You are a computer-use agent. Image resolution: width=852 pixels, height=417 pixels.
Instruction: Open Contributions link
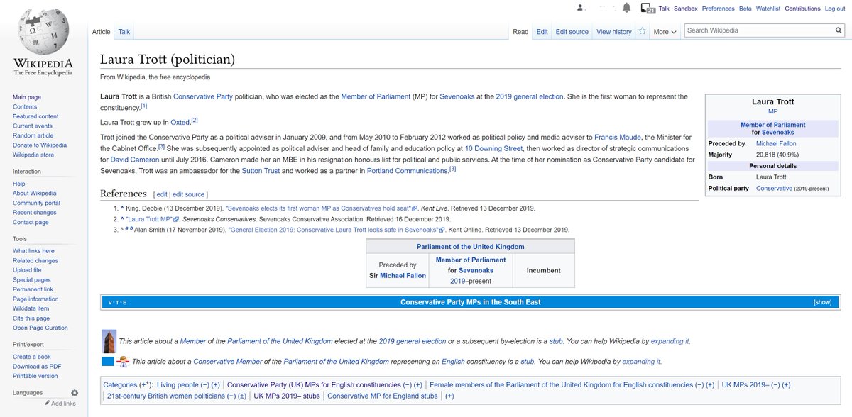pos(802,9)
